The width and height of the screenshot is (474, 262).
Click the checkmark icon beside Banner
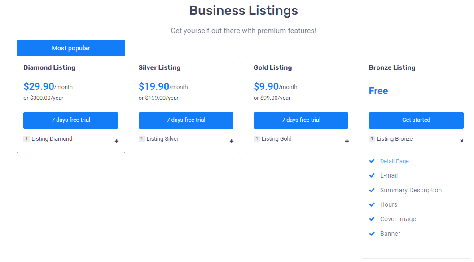[x=372, y=234]
